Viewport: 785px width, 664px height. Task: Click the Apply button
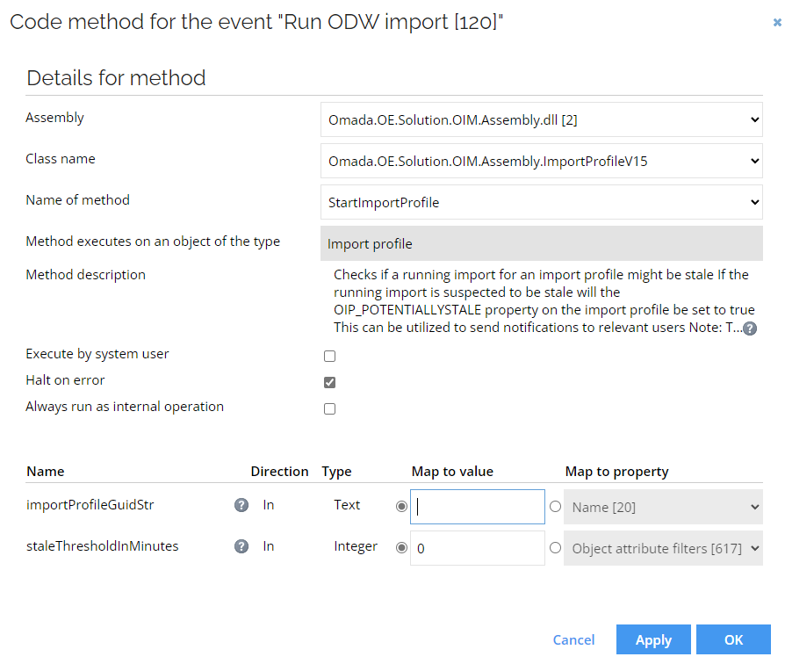click(x=653, y=639)
